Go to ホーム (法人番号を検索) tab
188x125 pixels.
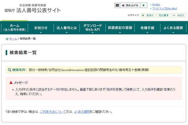click(14, 28)
